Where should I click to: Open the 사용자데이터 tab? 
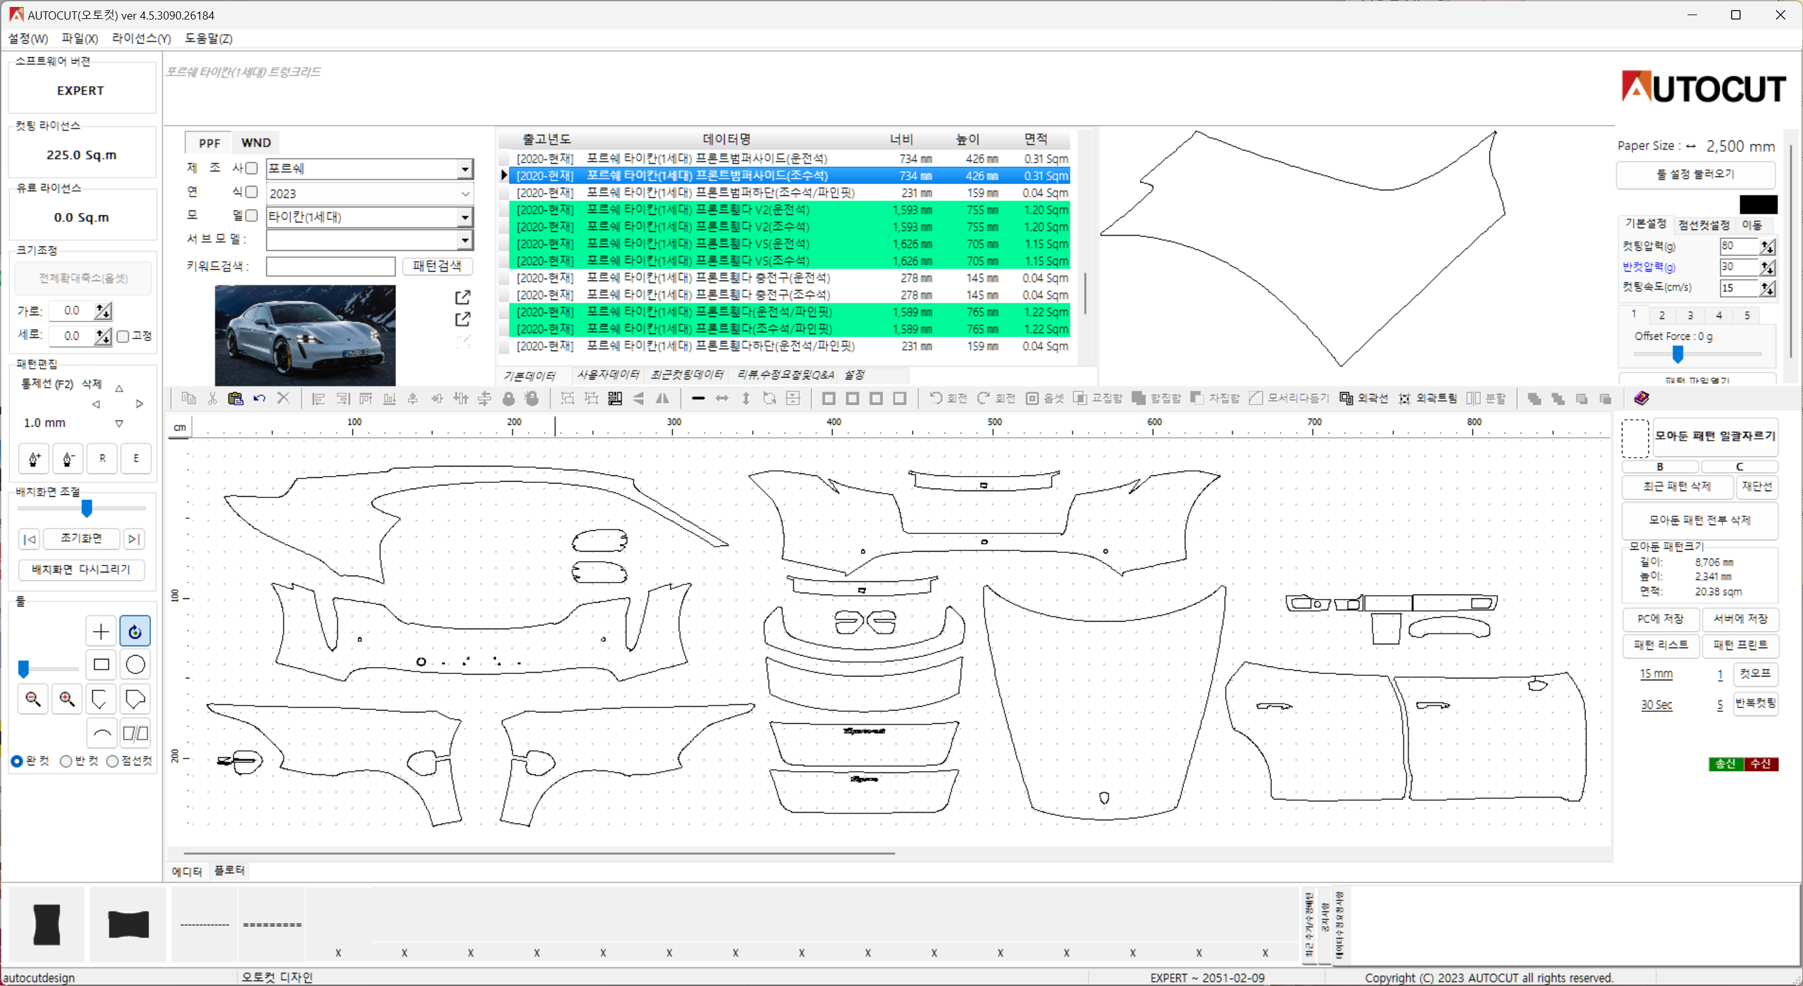(607, 375)
